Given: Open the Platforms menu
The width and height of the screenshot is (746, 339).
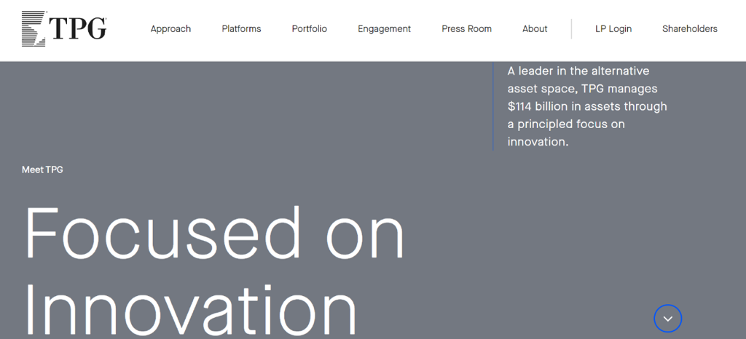Looking at the screenshot, I should point(241,29).
